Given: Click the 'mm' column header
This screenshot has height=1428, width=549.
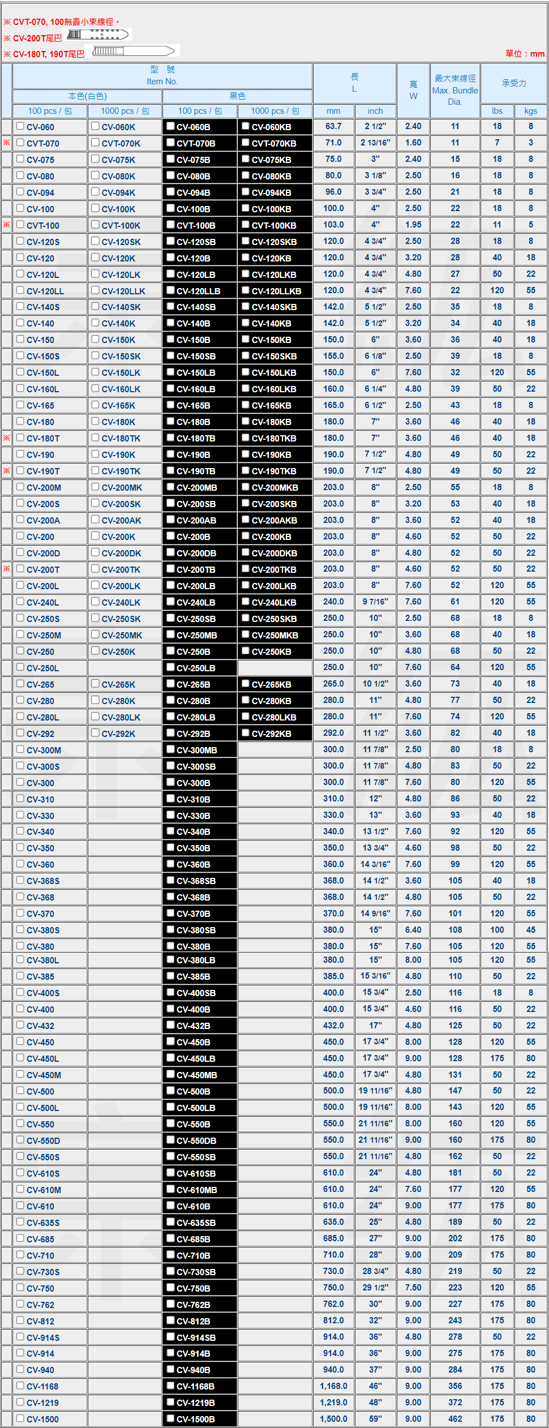Looking at the screenshot, I should [333, 111].
